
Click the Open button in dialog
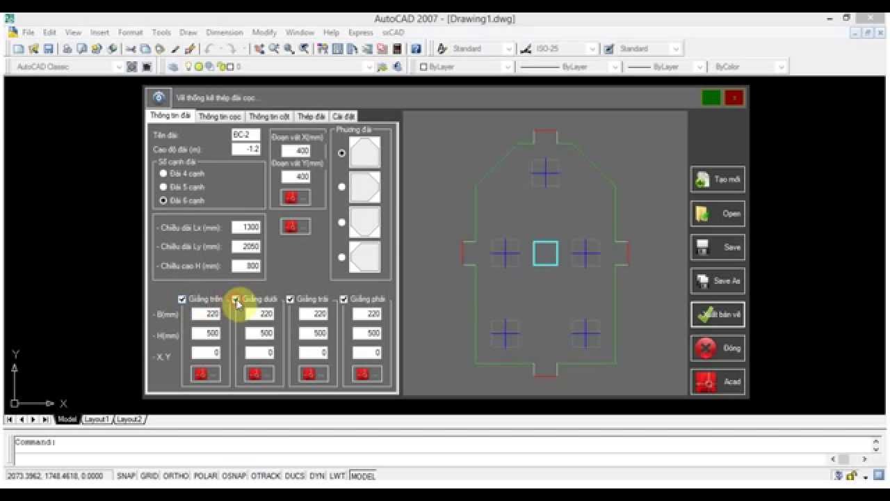point(718,214)
